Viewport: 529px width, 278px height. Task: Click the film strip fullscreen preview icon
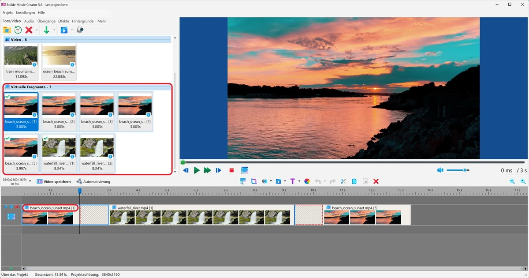pos(245,170)
